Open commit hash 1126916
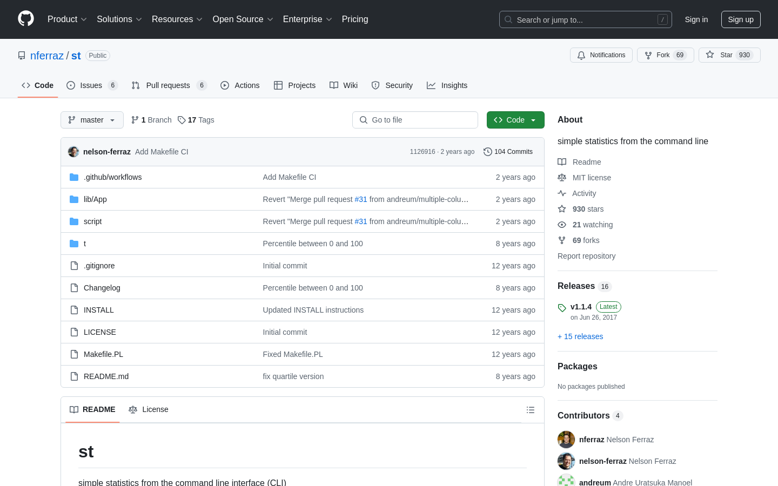 422,152
